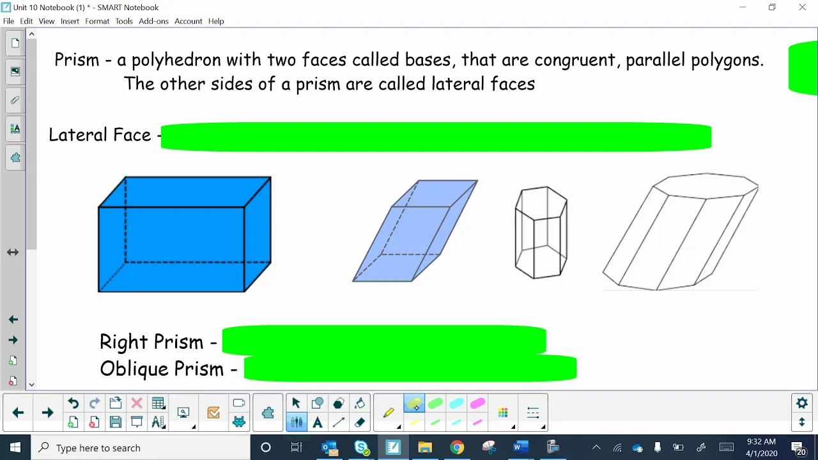
Task: Delete page from bottom toolbar
Action: point(94,422)
